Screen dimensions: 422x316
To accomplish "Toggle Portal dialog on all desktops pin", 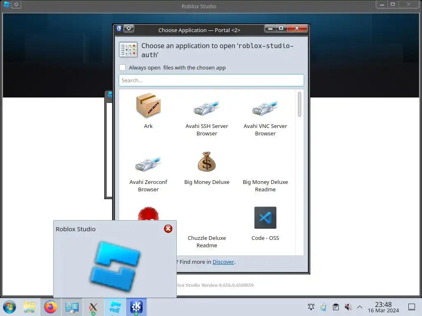I will [x=129, y=28].
